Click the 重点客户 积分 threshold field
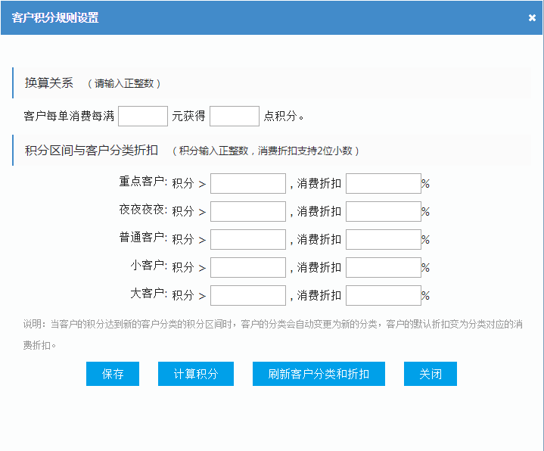Viewport: 544px width, 451px height. (x=248, y=184)
